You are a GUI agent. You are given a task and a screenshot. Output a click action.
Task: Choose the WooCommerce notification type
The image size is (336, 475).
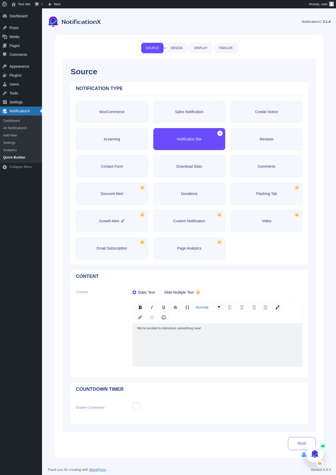[x=112, y=112]
